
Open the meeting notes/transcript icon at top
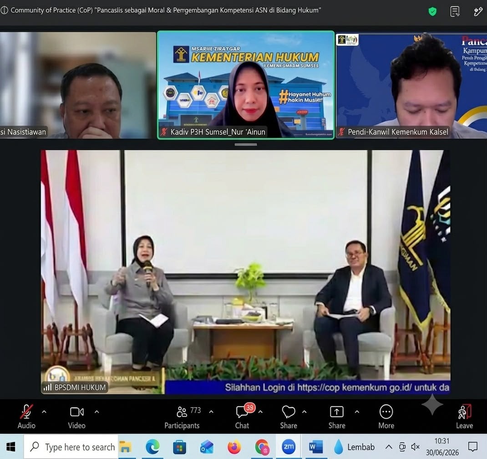click(455, 11)
